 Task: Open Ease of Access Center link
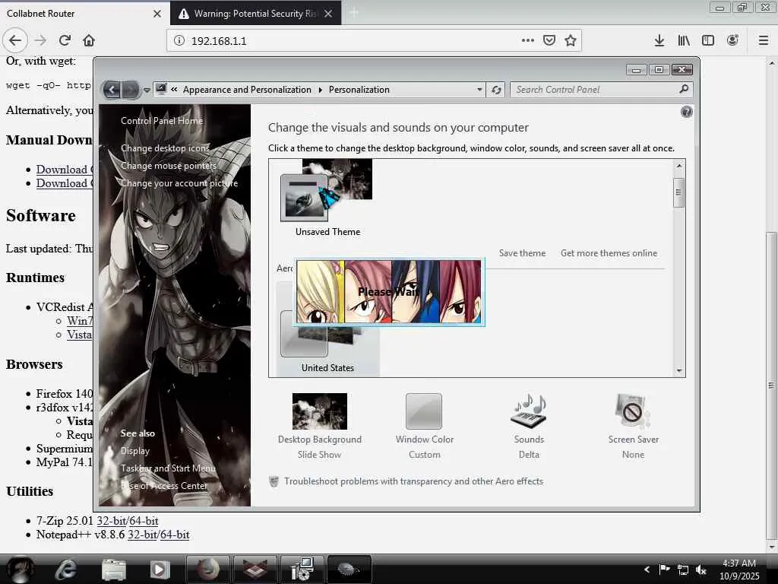[x=164, y=486]
